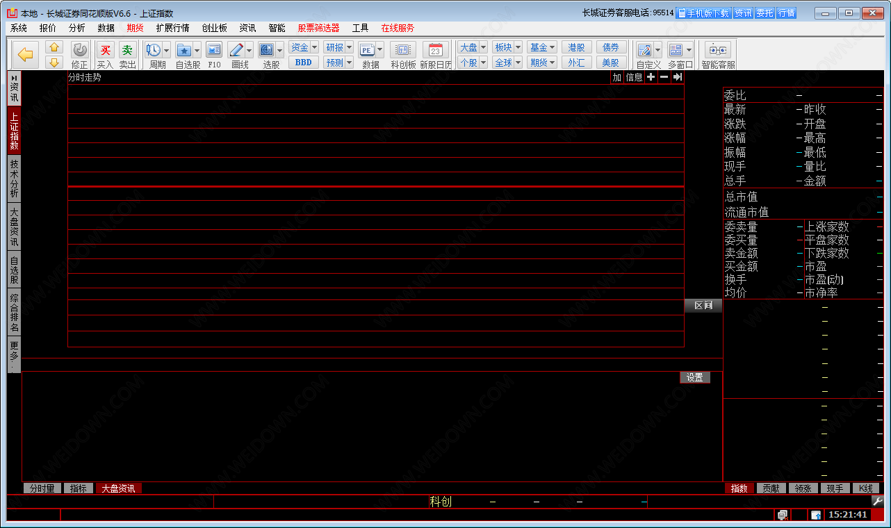Click the status bar icon beside the clock

817,515
